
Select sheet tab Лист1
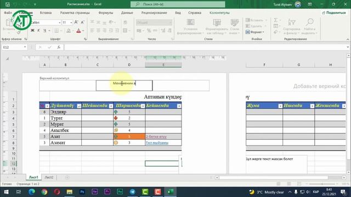click(33, 177)
